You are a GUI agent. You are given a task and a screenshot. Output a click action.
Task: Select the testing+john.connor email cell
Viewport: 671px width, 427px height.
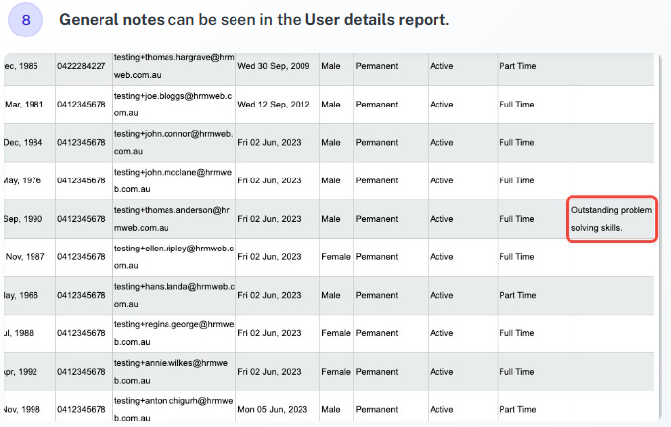(x=174, y=143)
